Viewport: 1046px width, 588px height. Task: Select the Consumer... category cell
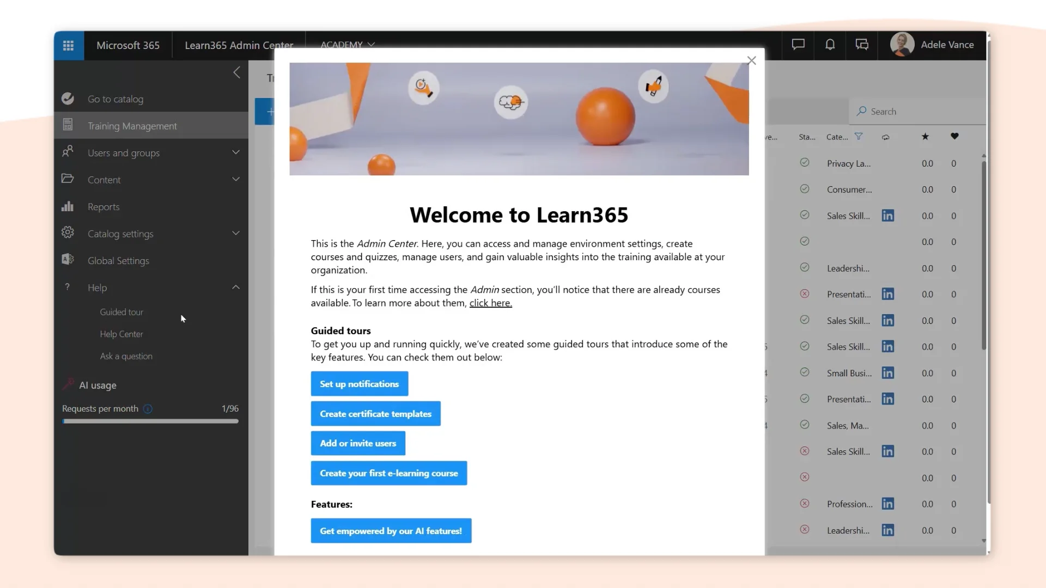tap(849, 189)
